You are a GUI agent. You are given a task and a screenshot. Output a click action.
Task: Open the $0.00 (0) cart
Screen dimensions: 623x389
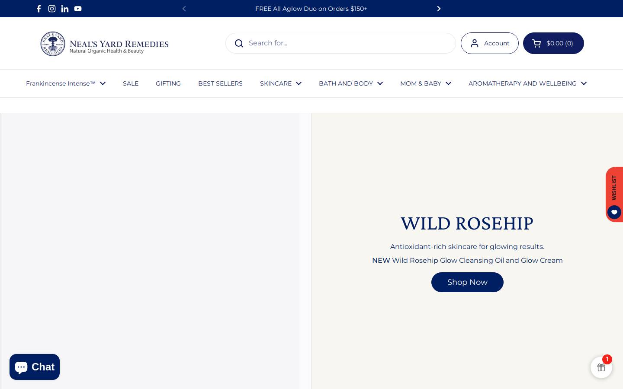[553, 43]
